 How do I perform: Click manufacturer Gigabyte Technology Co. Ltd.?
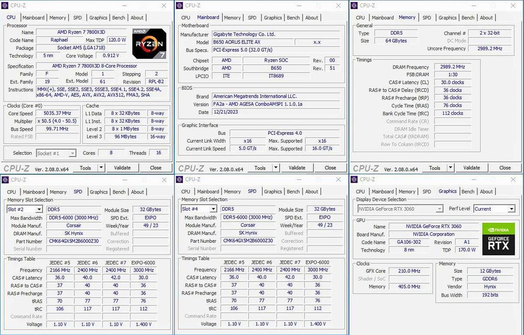(x=276, y=34)
